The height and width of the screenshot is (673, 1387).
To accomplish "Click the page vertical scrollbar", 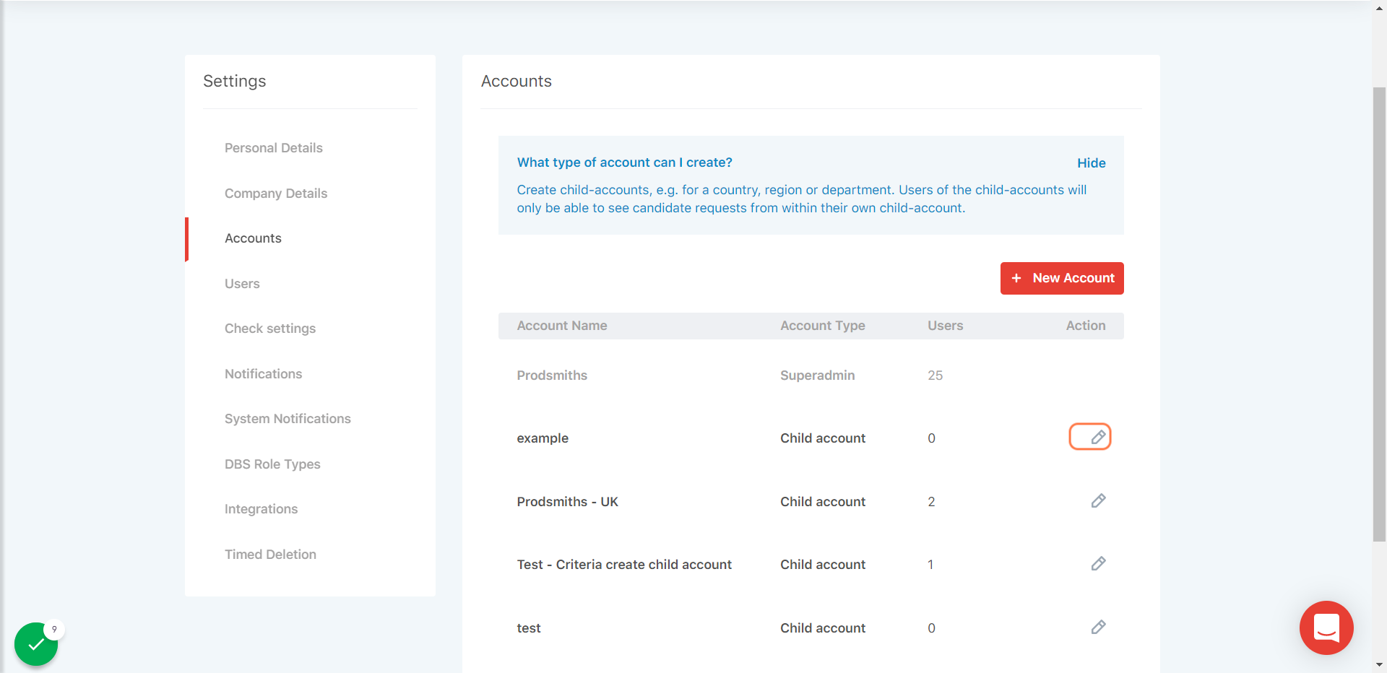I will pos(1379,314).
